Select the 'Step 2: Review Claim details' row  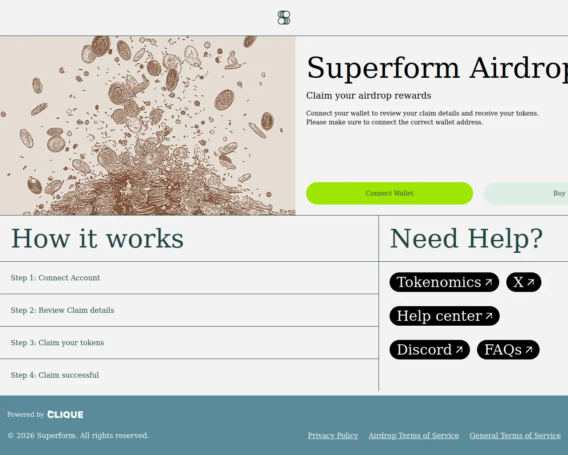(189, 310)
